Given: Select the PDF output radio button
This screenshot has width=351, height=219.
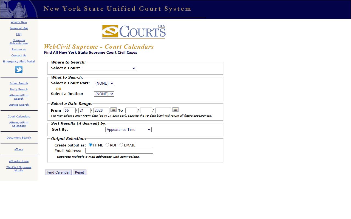Looking at the screenshot, I should click(107, 145).
